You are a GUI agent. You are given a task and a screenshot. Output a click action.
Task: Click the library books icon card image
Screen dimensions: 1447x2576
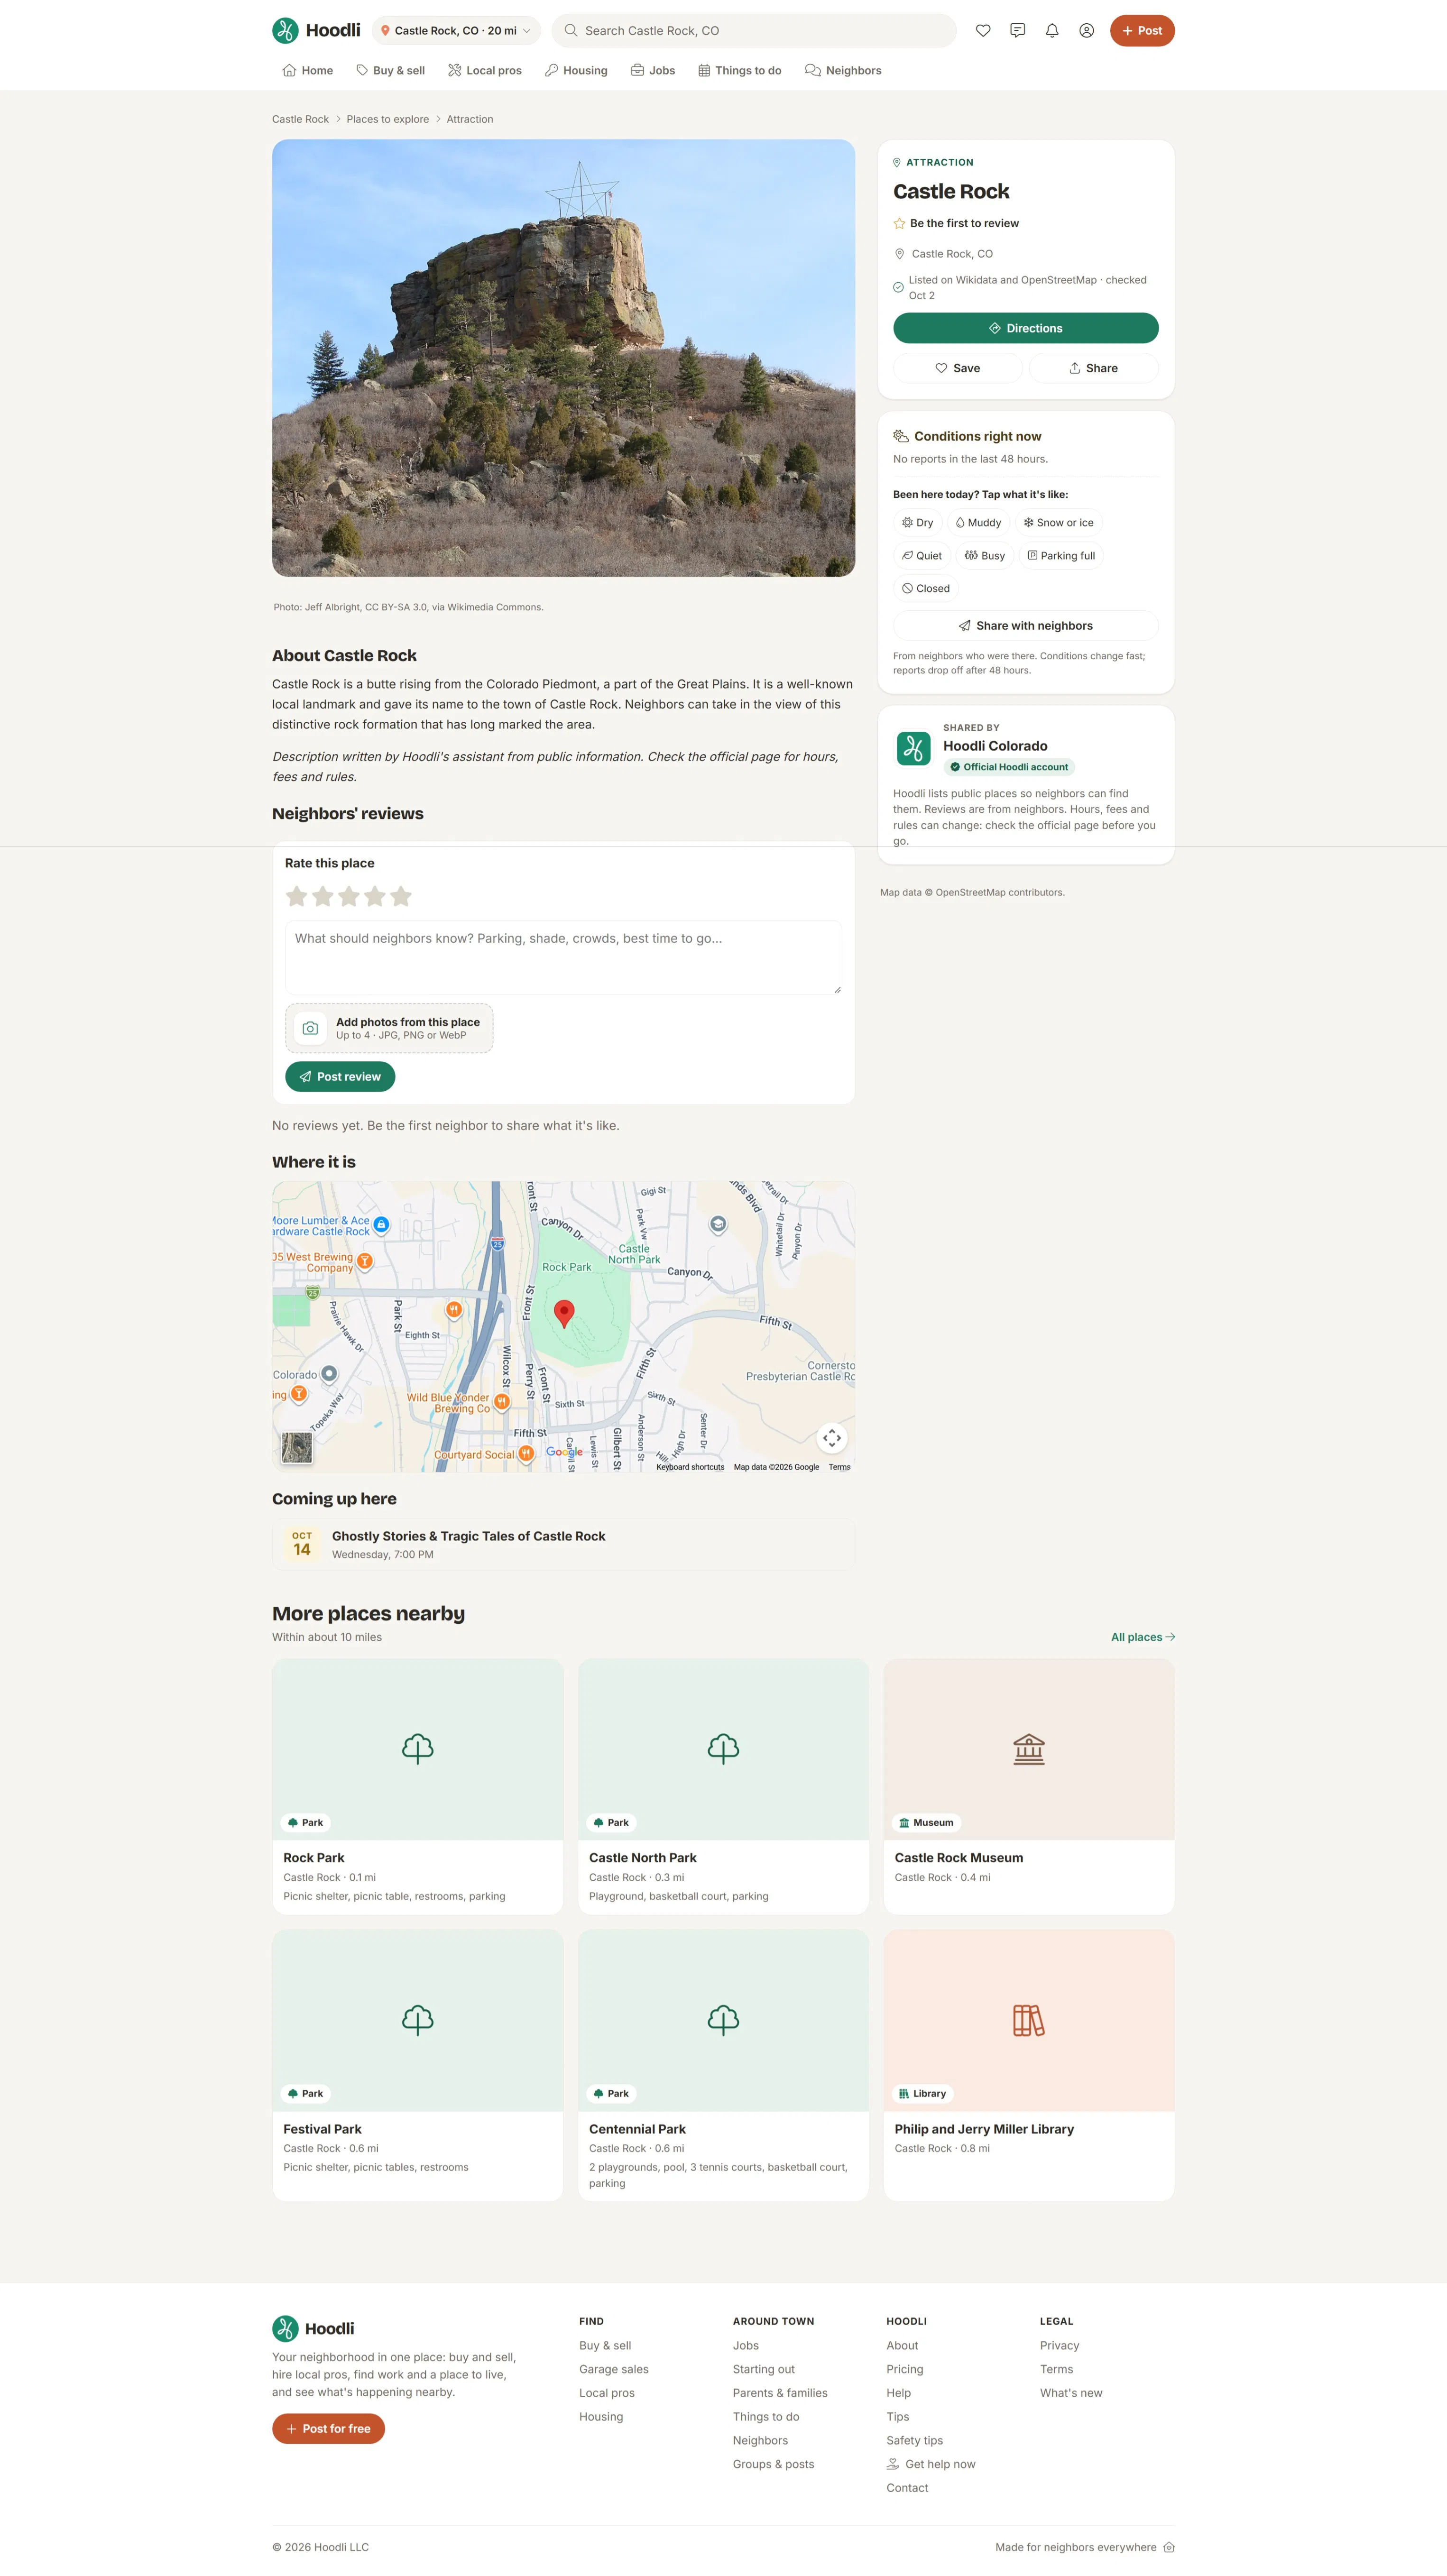[1029, 2020]
